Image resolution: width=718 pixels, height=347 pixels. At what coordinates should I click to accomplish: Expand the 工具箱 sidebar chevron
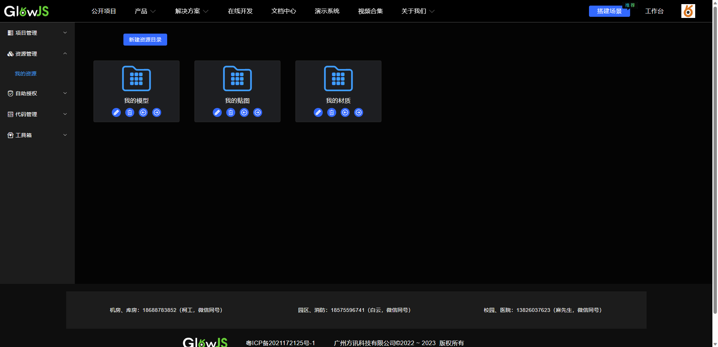(65, 135)
